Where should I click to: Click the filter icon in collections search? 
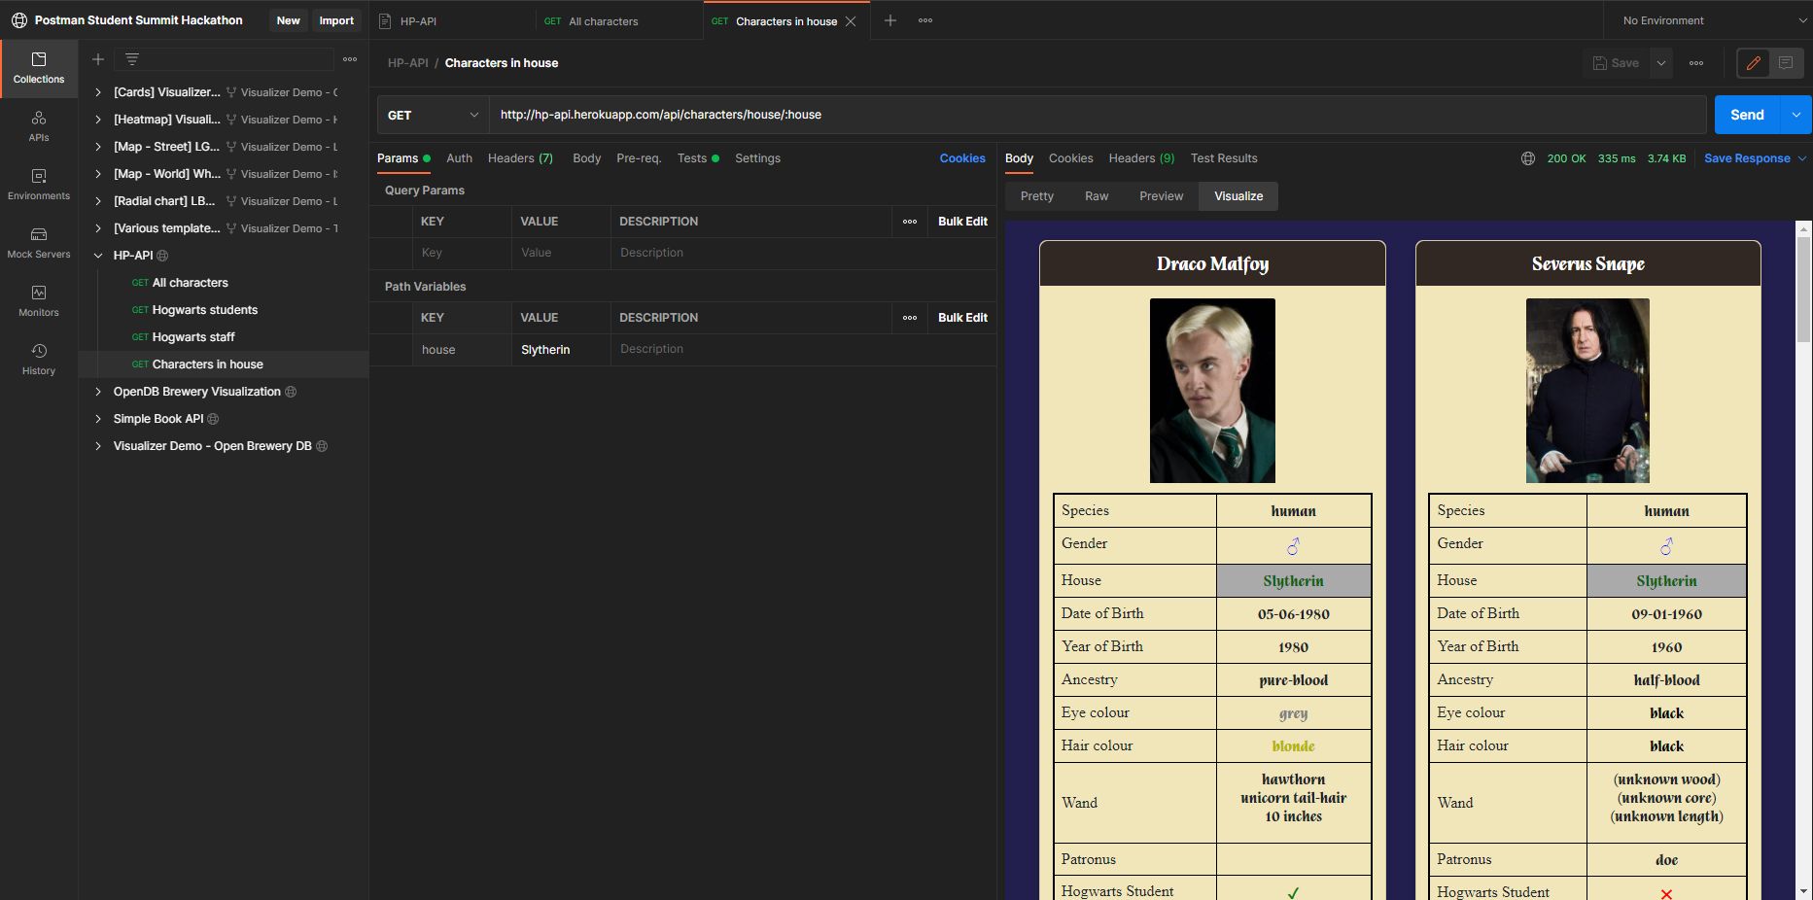(x=132, y=59)
